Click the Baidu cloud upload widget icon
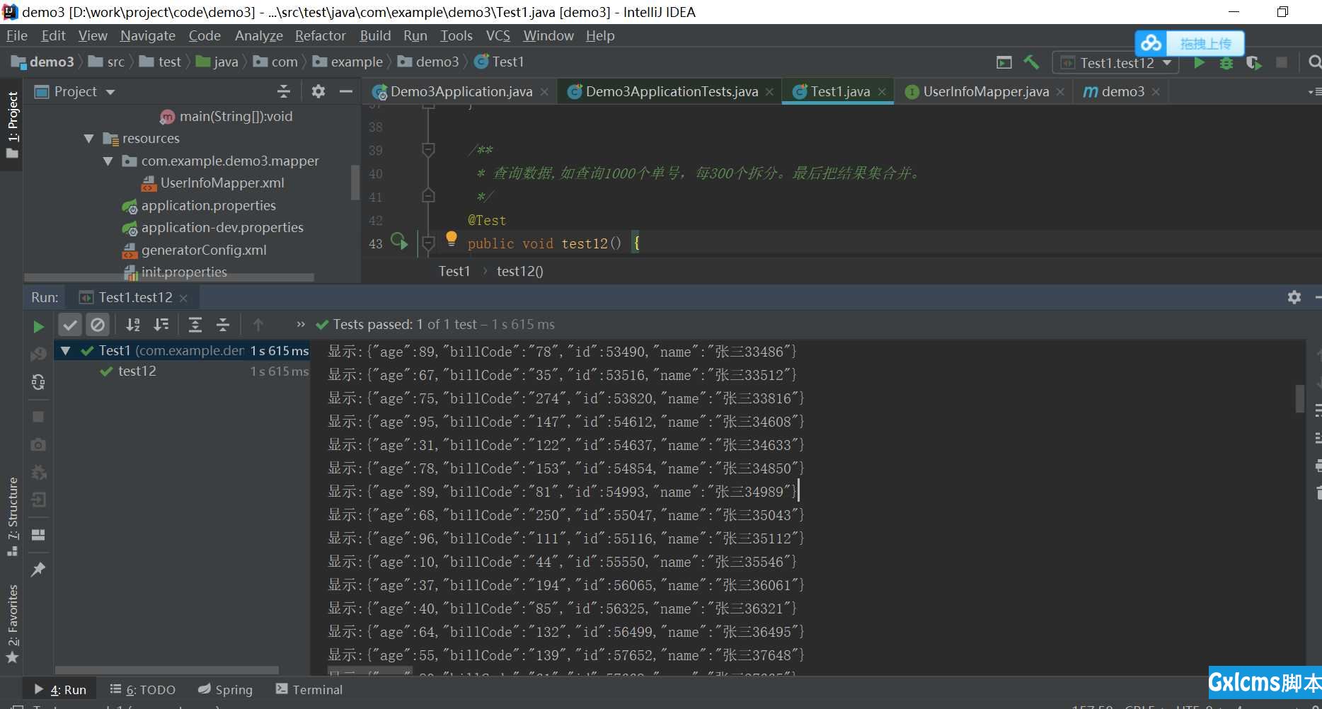Image resolution: width=1322 pixels, height=709 pixels. 1151,43
